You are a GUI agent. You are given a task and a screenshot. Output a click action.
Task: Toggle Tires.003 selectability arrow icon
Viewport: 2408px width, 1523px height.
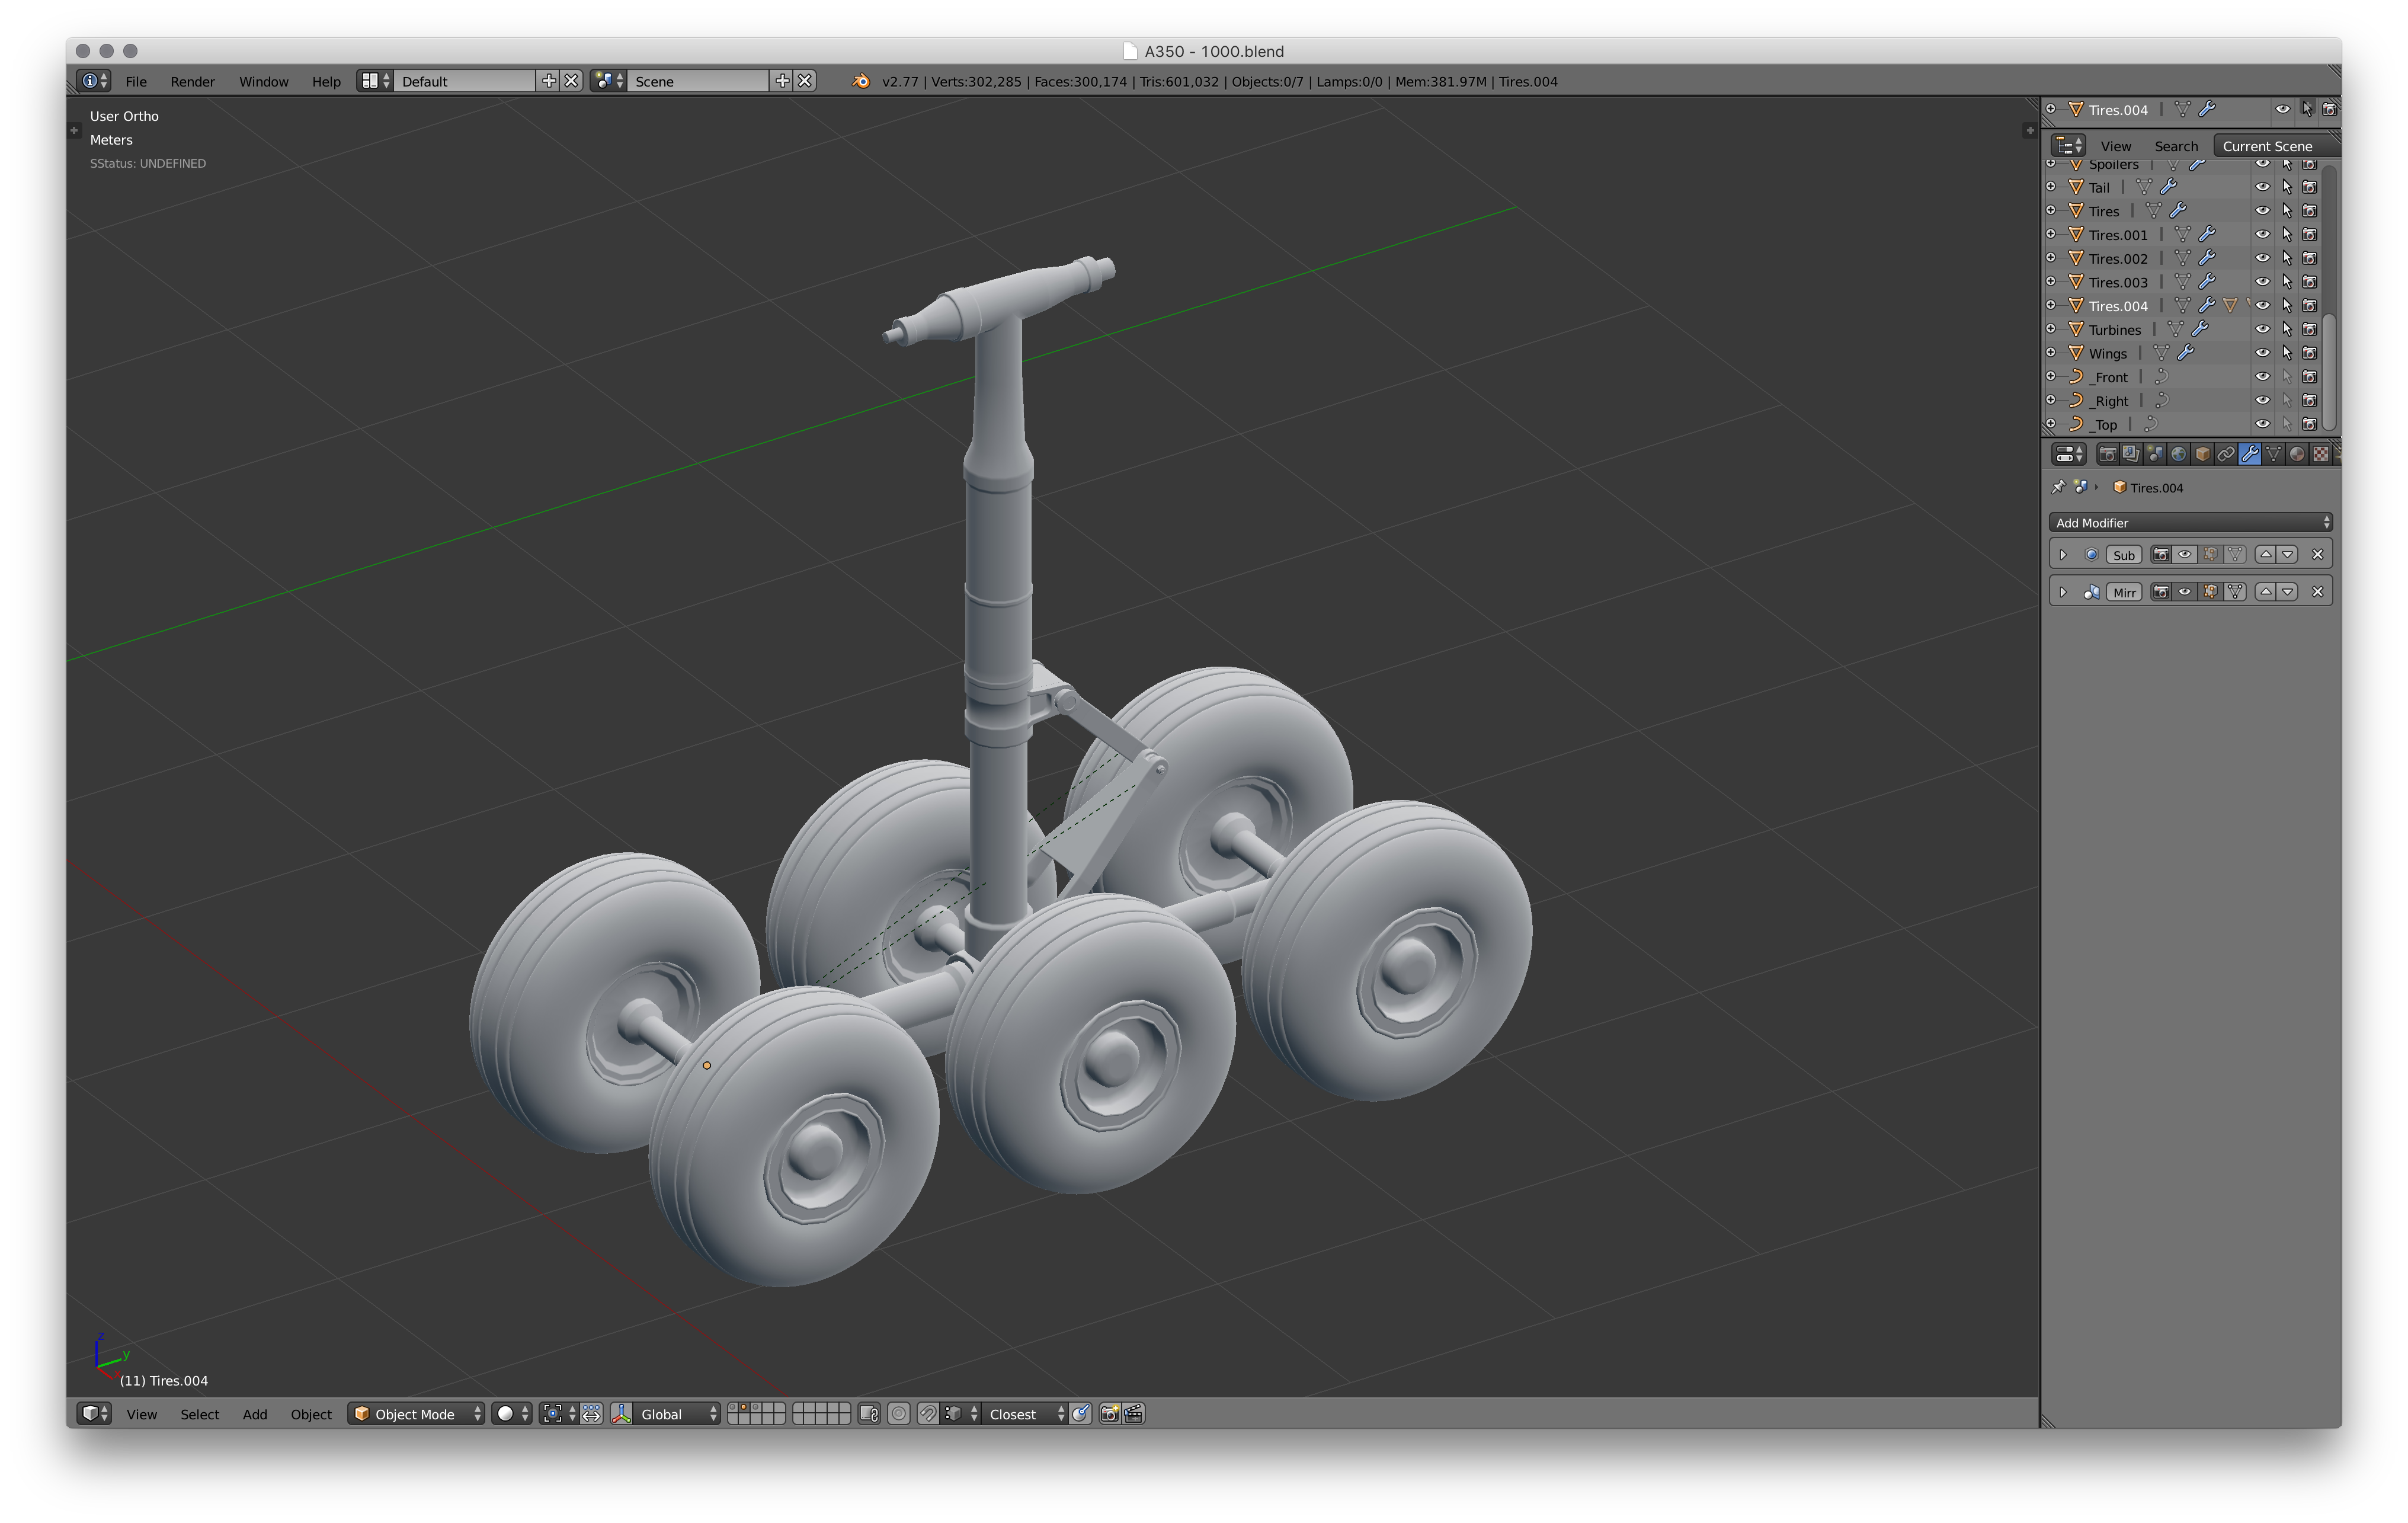coord(2287,282)
